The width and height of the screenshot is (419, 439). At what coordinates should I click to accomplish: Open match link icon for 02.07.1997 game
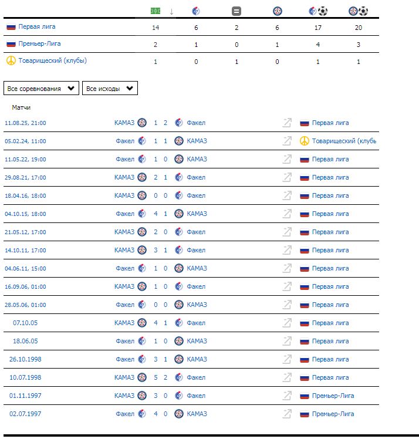click(287, 414)
